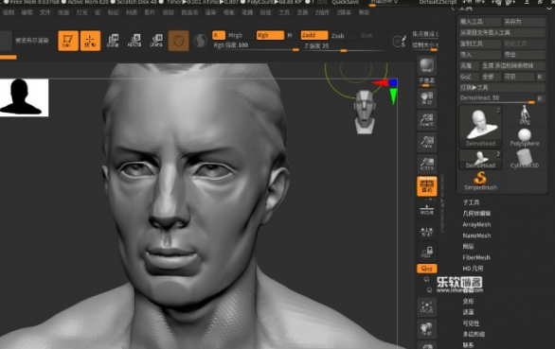Screen dimensions: 555x349
Task: Click the 100% actual size magnifier icon
Action: pos(426,142)
